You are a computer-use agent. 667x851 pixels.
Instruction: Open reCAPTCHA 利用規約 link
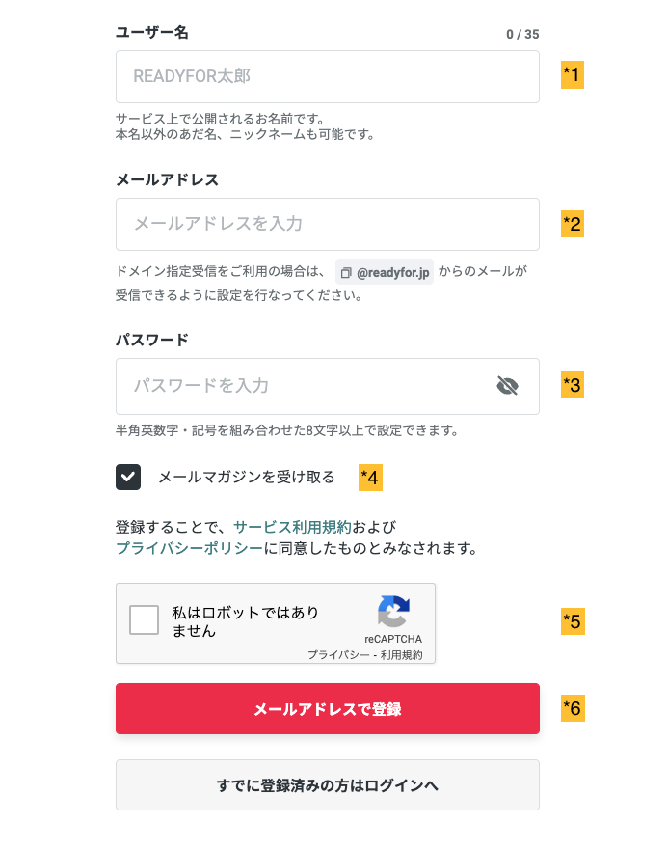[x=401, y=654]
